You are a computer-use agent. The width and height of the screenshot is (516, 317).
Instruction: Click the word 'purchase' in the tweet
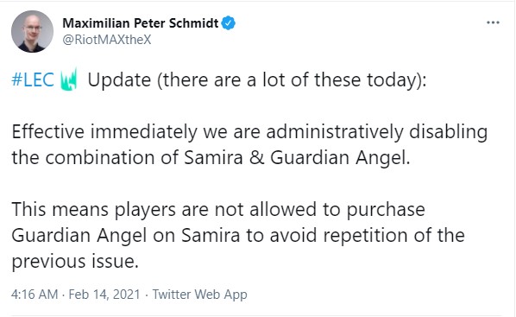386,210
